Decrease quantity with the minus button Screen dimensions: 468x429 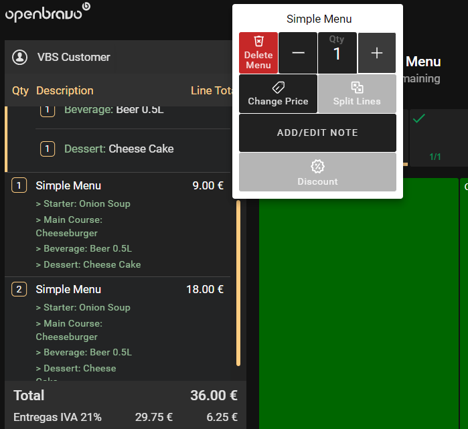pyautogui.click(x=298, y=53)
